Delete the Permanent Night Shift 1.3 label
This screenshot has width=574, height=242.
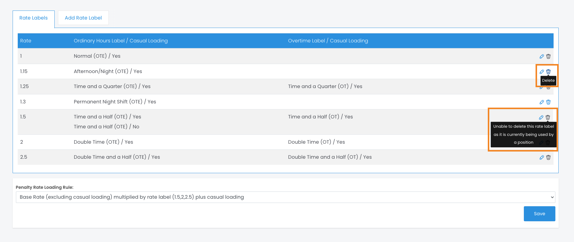click(x=548, y=102)
